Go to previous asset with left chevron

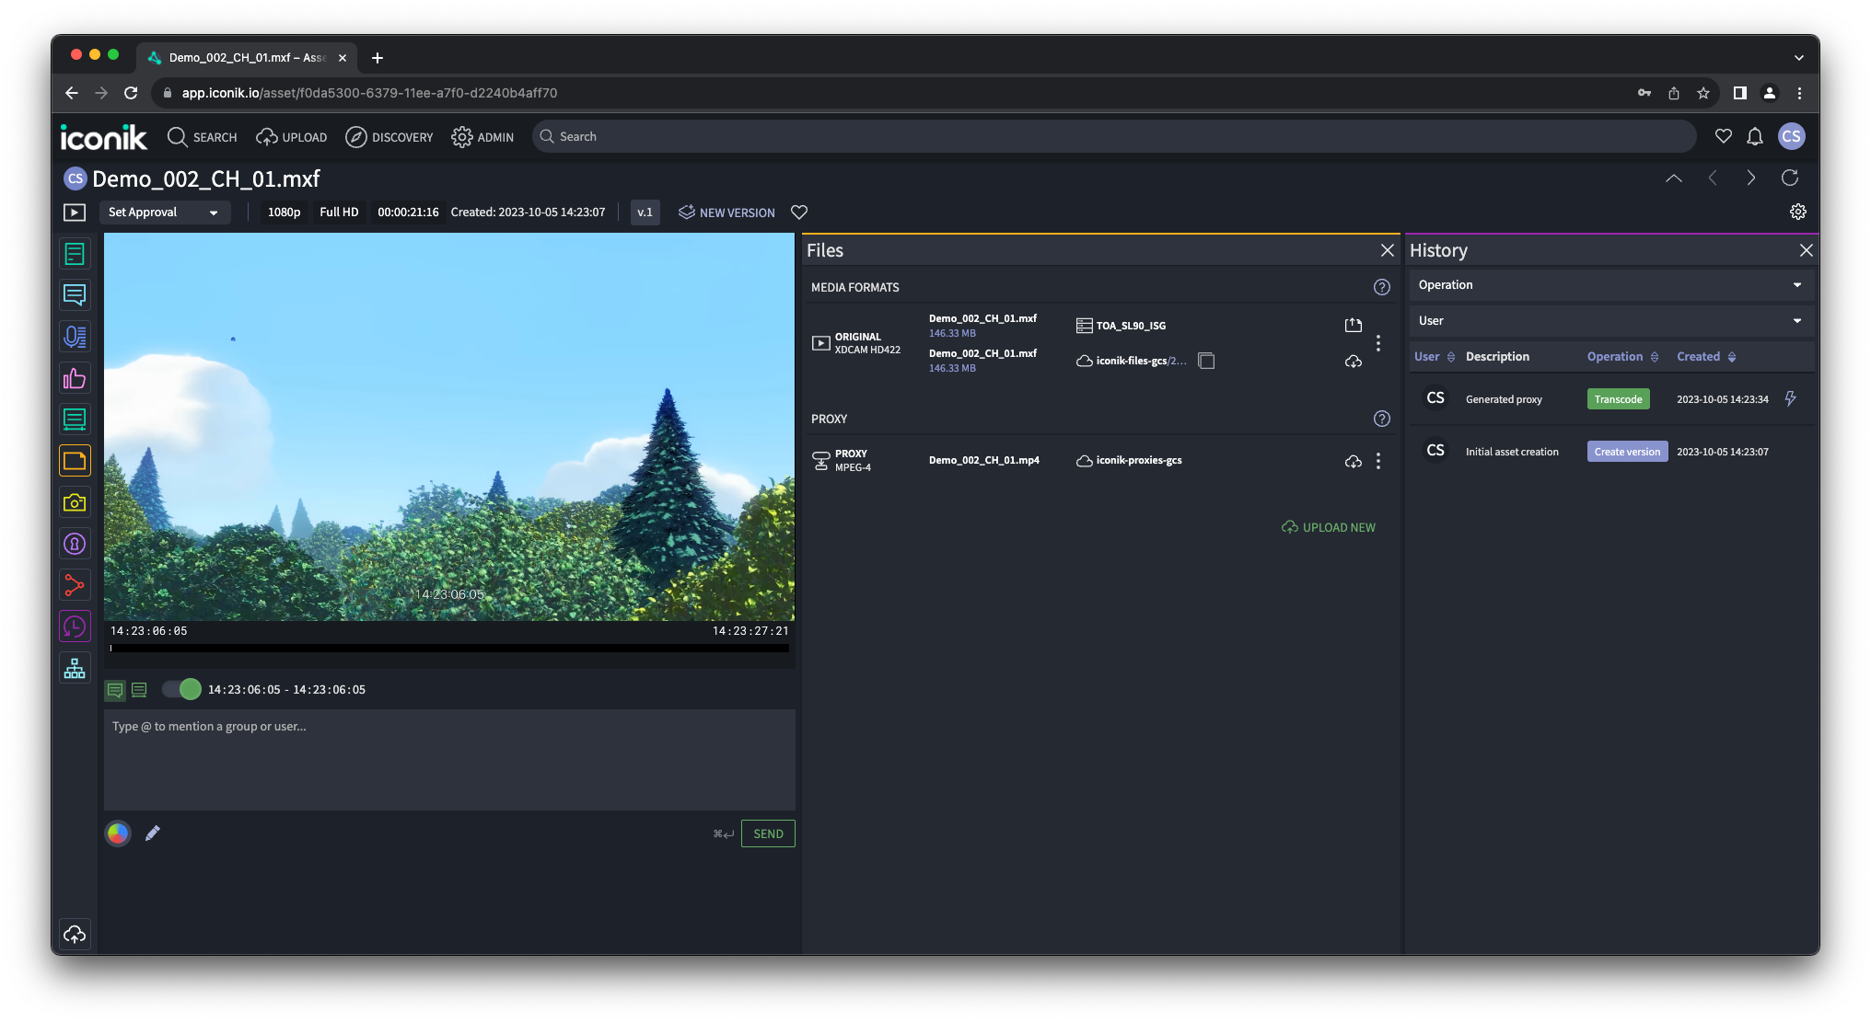click(x=1713, y=178)
